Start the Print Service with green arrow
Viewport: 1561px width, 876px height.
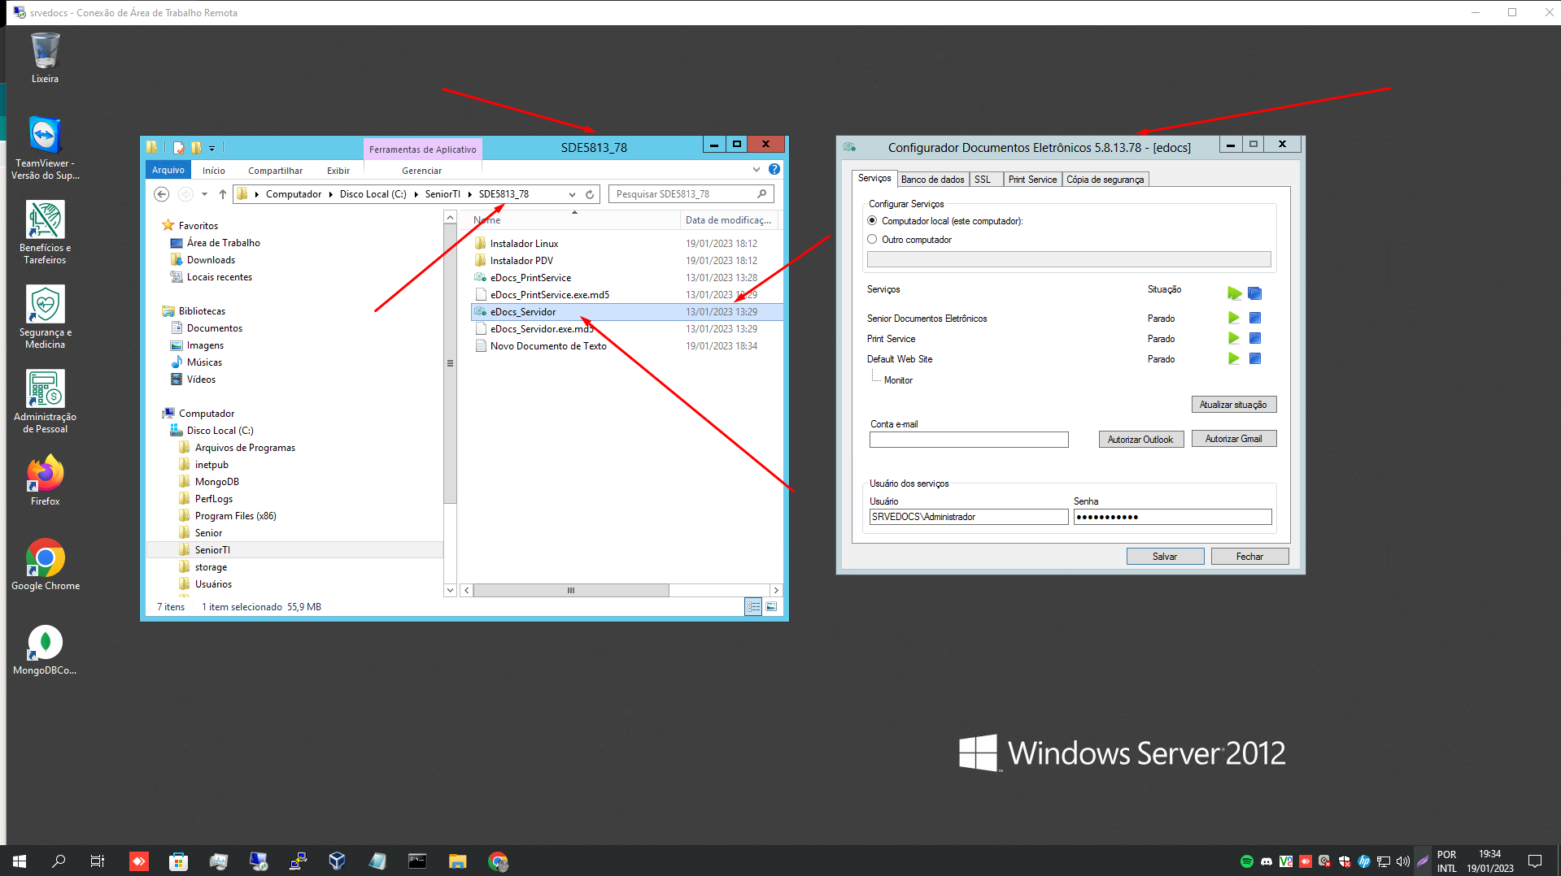[x=1234, y=338]
